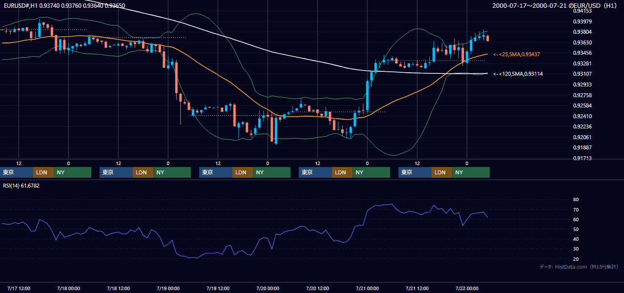The image size is (624, 293).
Task: Click price axis value 0.93979
Action: 582,21
